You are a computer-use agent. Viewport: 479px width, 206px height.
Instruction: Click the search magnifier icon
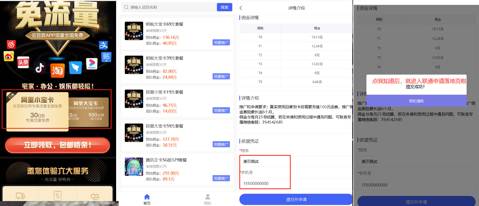point(126,7)
